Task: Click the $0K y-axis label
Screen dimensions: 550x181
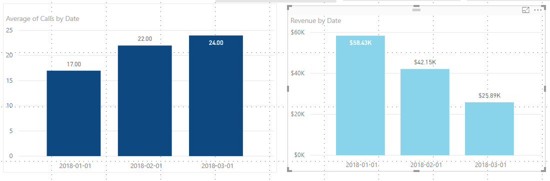Action: coord(298,155)
